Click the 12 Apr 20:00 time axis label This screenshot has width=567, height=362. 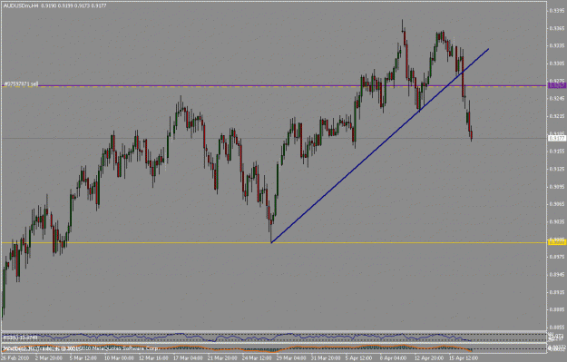429,358
